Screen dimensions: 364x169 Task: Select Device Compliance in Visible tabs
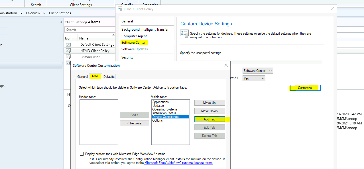pos(170,117)
